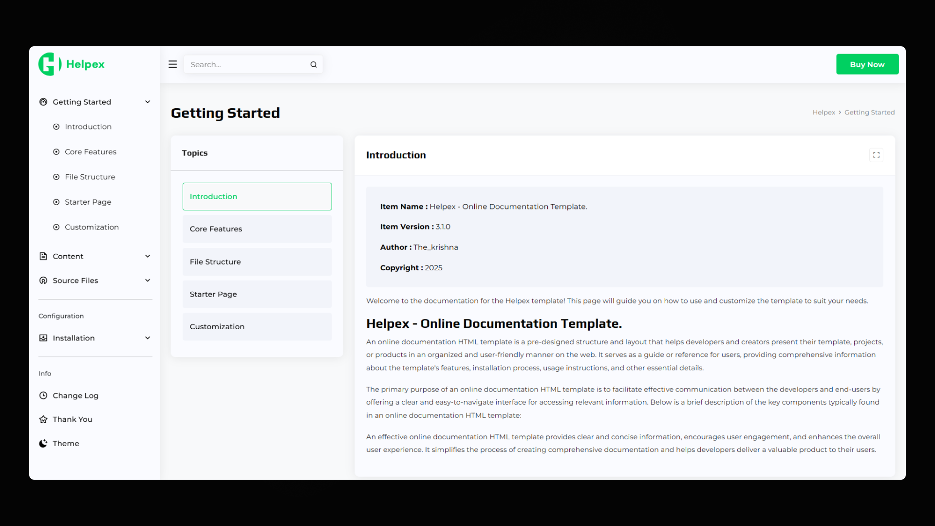Expand the Content menu chevron
Viewport: 935px width, 526px height.
click(x=148, y=256)
